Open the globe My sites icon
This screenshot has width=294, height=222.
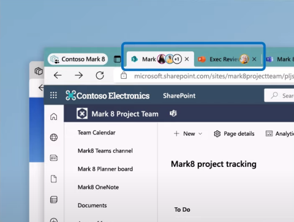54,137
